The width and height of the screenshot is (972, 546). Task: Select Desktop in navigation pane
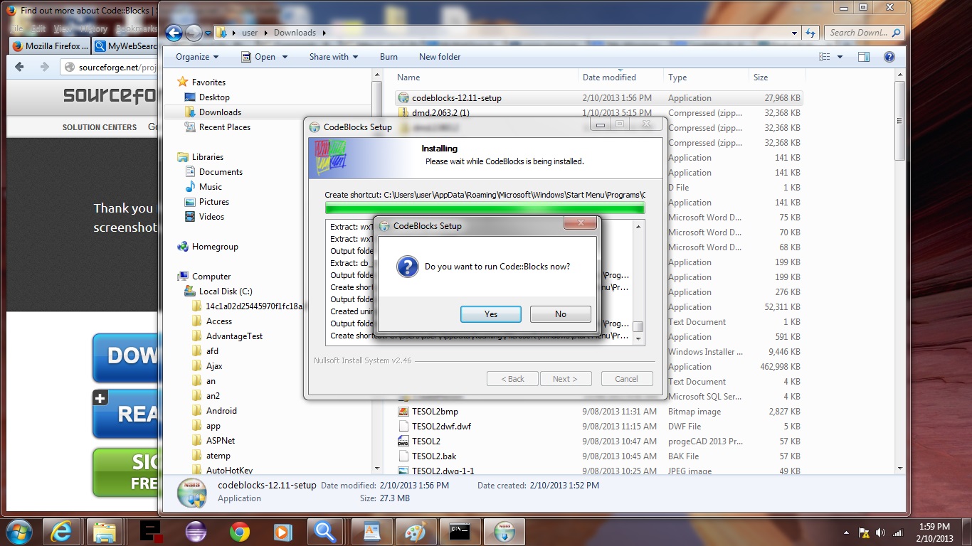(214, 97)
